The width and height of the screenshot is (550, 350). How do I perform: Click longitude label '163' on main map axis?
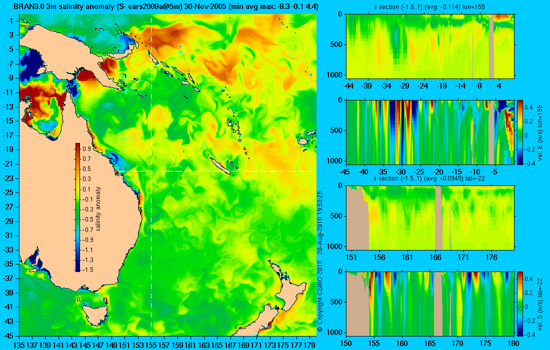204,345
